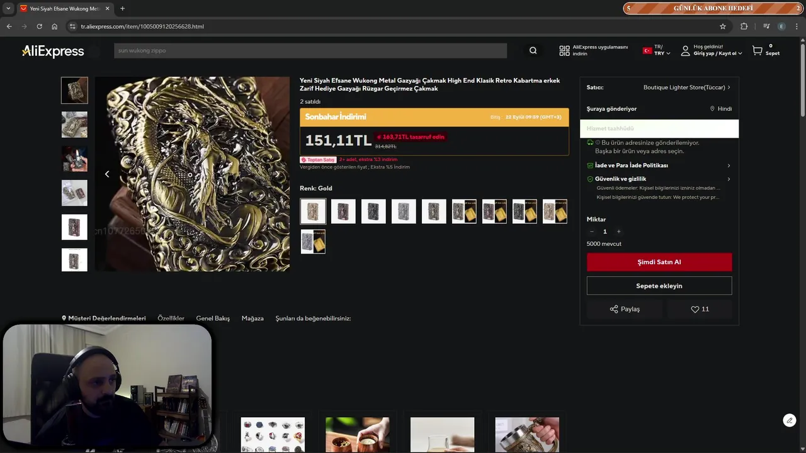The image size is (806, 453).
Task: Open the browser three-dot menu
Action: tap(797, 26)
